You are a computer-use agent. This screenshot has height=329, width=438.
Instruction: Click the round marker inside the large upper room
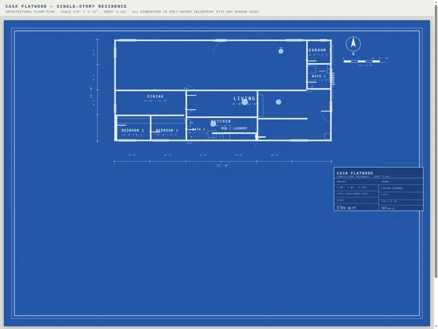[281, 51]
